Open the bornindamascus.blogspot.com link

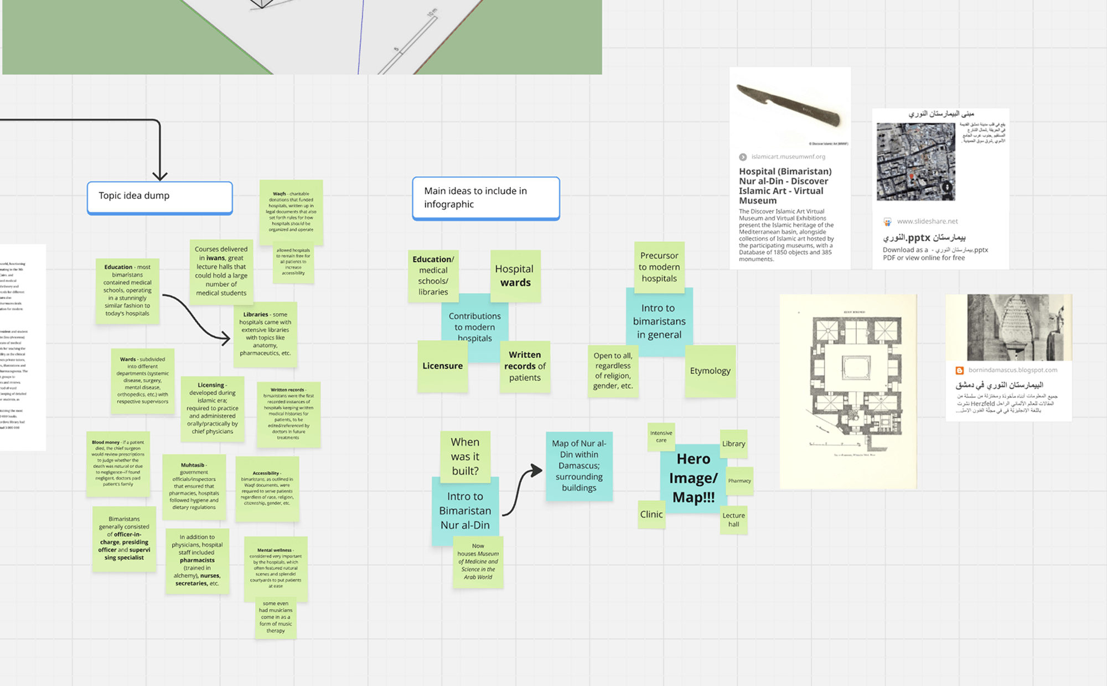[1012, 370]
